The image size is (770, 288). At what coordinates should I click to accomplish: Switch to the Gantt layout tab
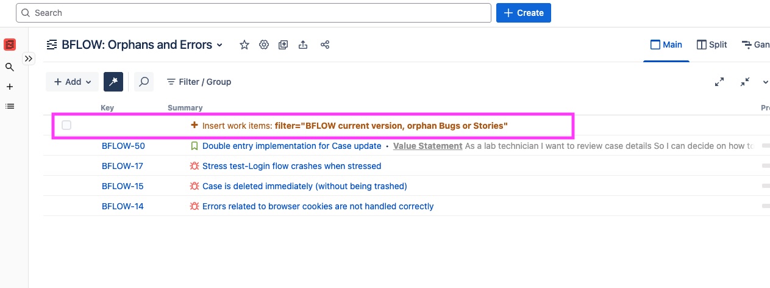[x=756, y=45]
